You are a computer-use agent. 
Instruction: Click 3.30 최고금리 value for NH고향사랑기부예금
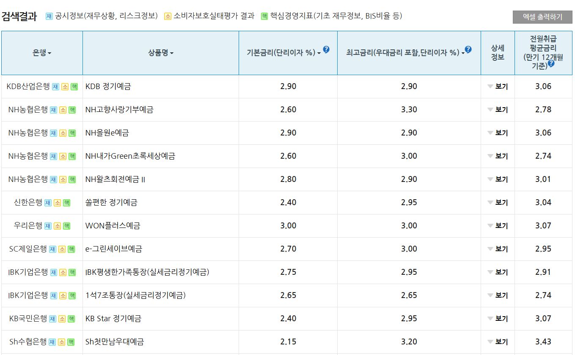click(x=409, y=110)
